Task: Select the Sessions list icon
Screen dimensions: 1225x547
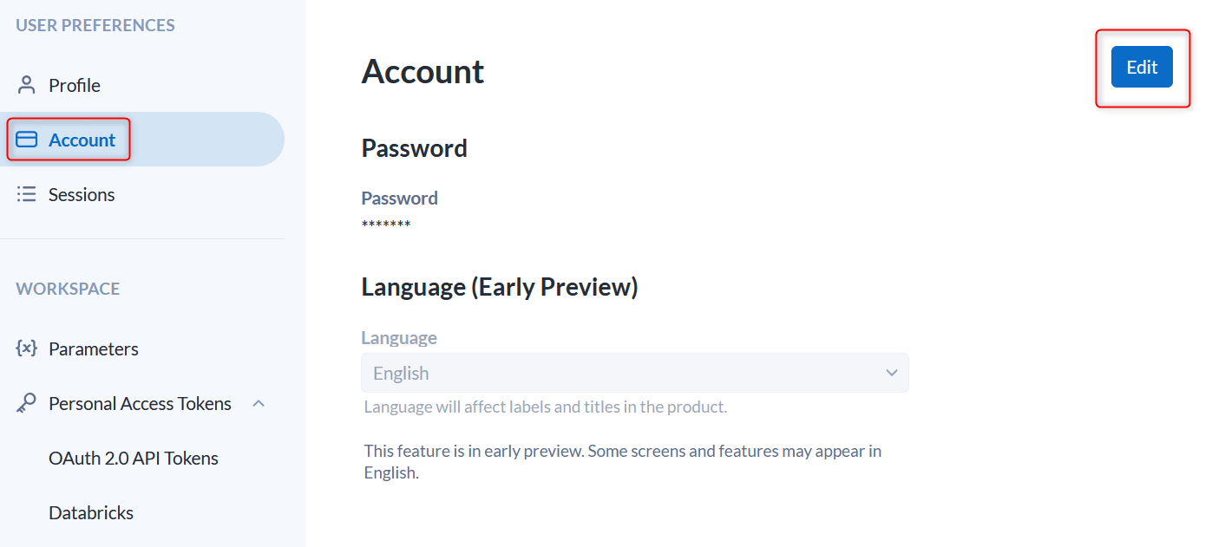Action: click(x=26, y=193)
